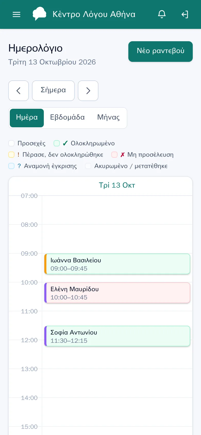The image size is (201, 435).
Task: Create a new appointment with Νέο ραντεβού
Action: (161, 52)
